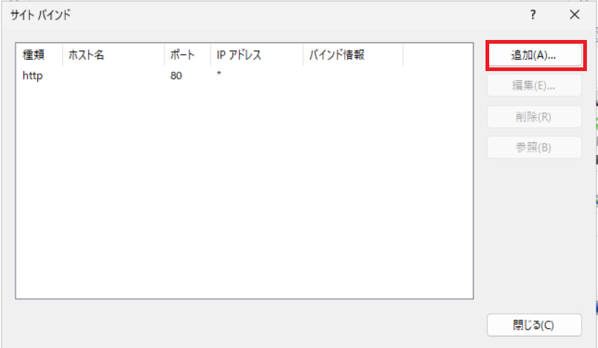
Task: Click the greyed-out 削除(R) button
Action: pyautogui.click(x=534, y=117)
